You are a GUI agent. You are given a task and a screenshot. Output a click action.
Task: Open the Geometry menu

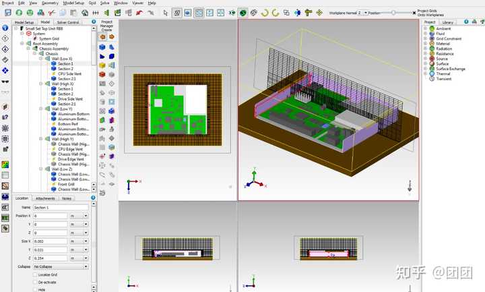(x=50, y=3)
